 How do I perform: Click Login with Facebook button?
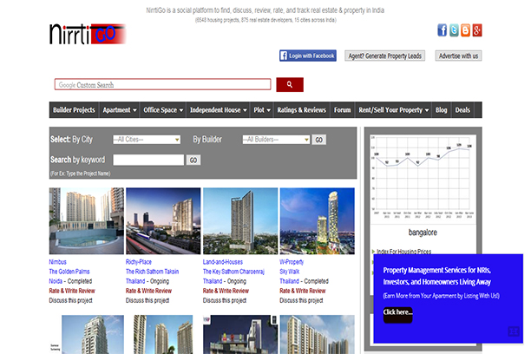[308, 56]
